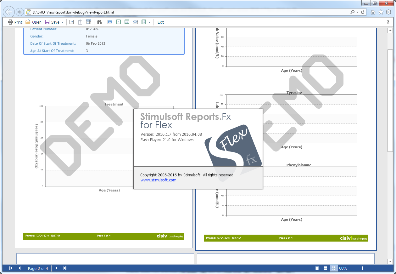Select two pages view icon

(x=127, y=22)
